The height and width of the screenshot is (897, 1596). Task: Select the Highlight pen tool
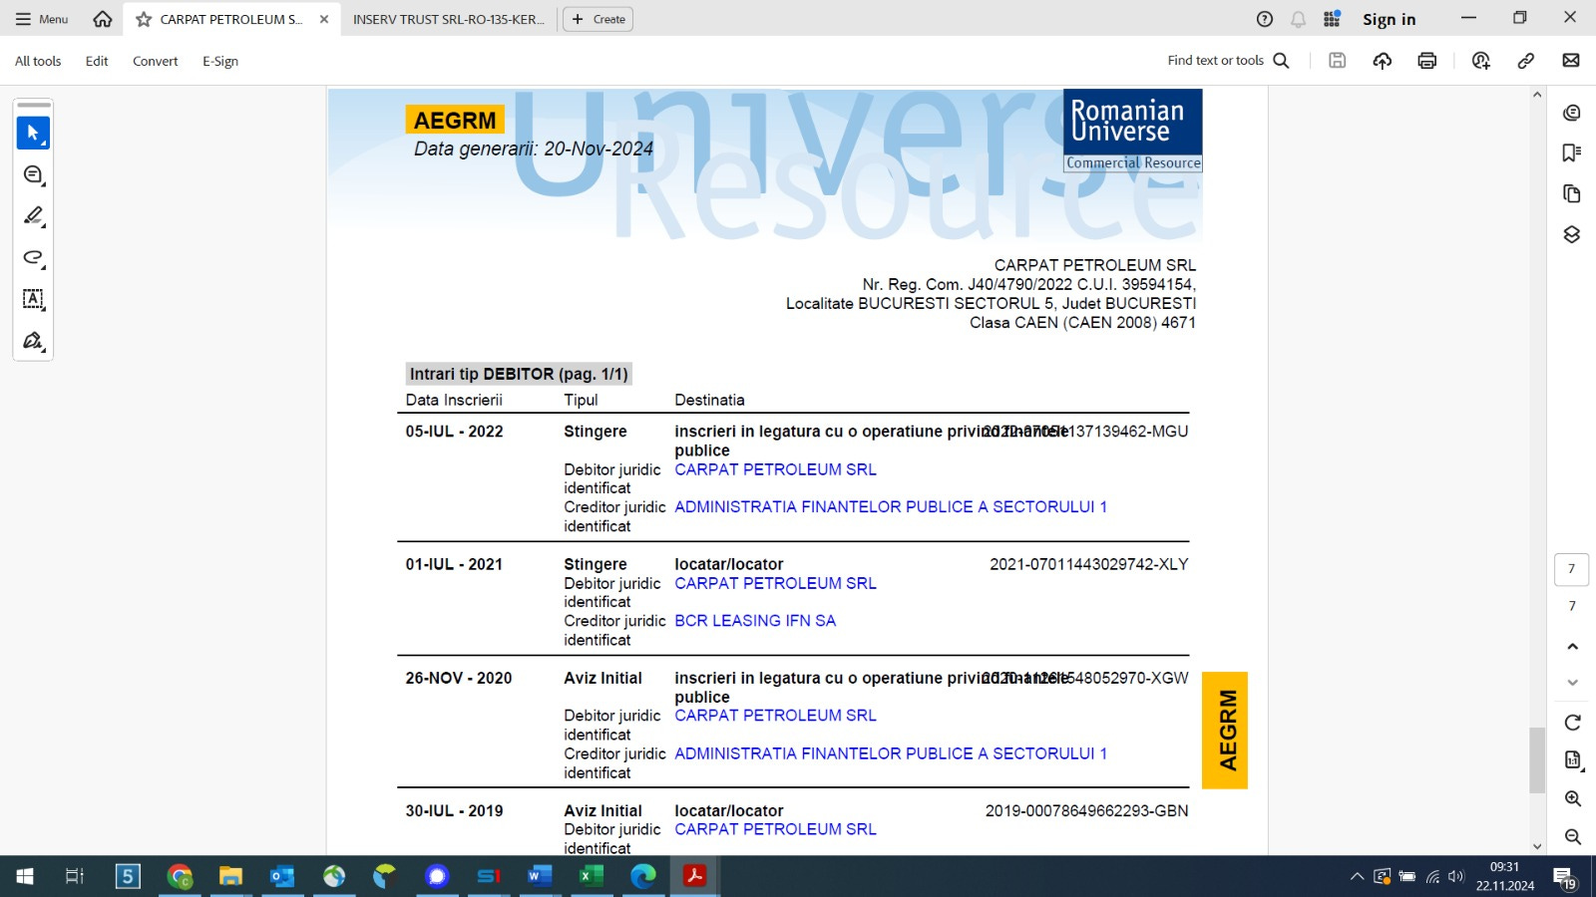33,216
